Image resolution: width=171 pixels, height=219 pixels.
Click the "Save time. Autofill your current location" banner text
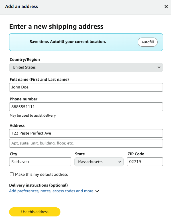(x=68, y=42)
